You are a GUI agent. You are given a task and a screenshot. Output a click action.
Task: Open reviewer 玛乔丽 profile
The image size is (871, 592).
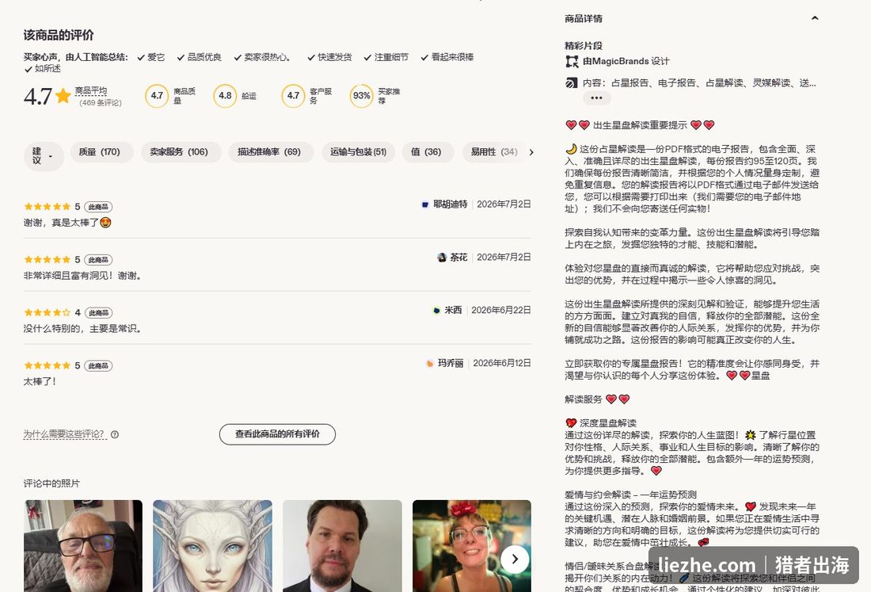click(451, 363)
